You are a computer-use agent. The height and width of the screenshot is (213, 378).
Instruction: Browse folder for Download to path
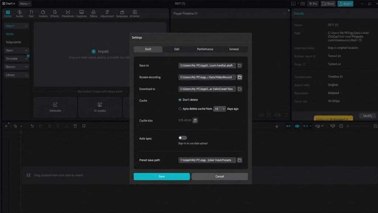point(239,89)
